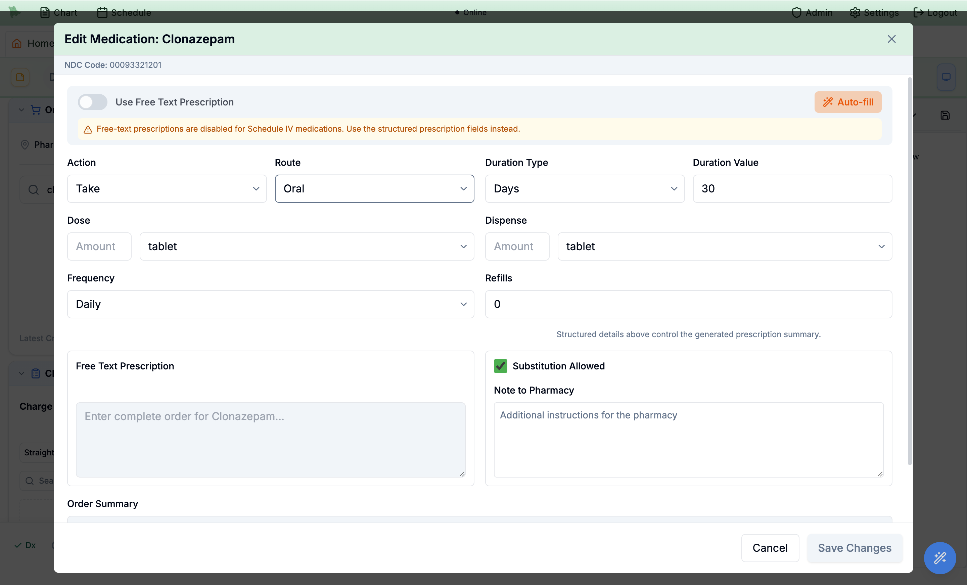This screenshot has width=967, height=585.
Task: Open Settings menu
Action: [x=874, y=12]
